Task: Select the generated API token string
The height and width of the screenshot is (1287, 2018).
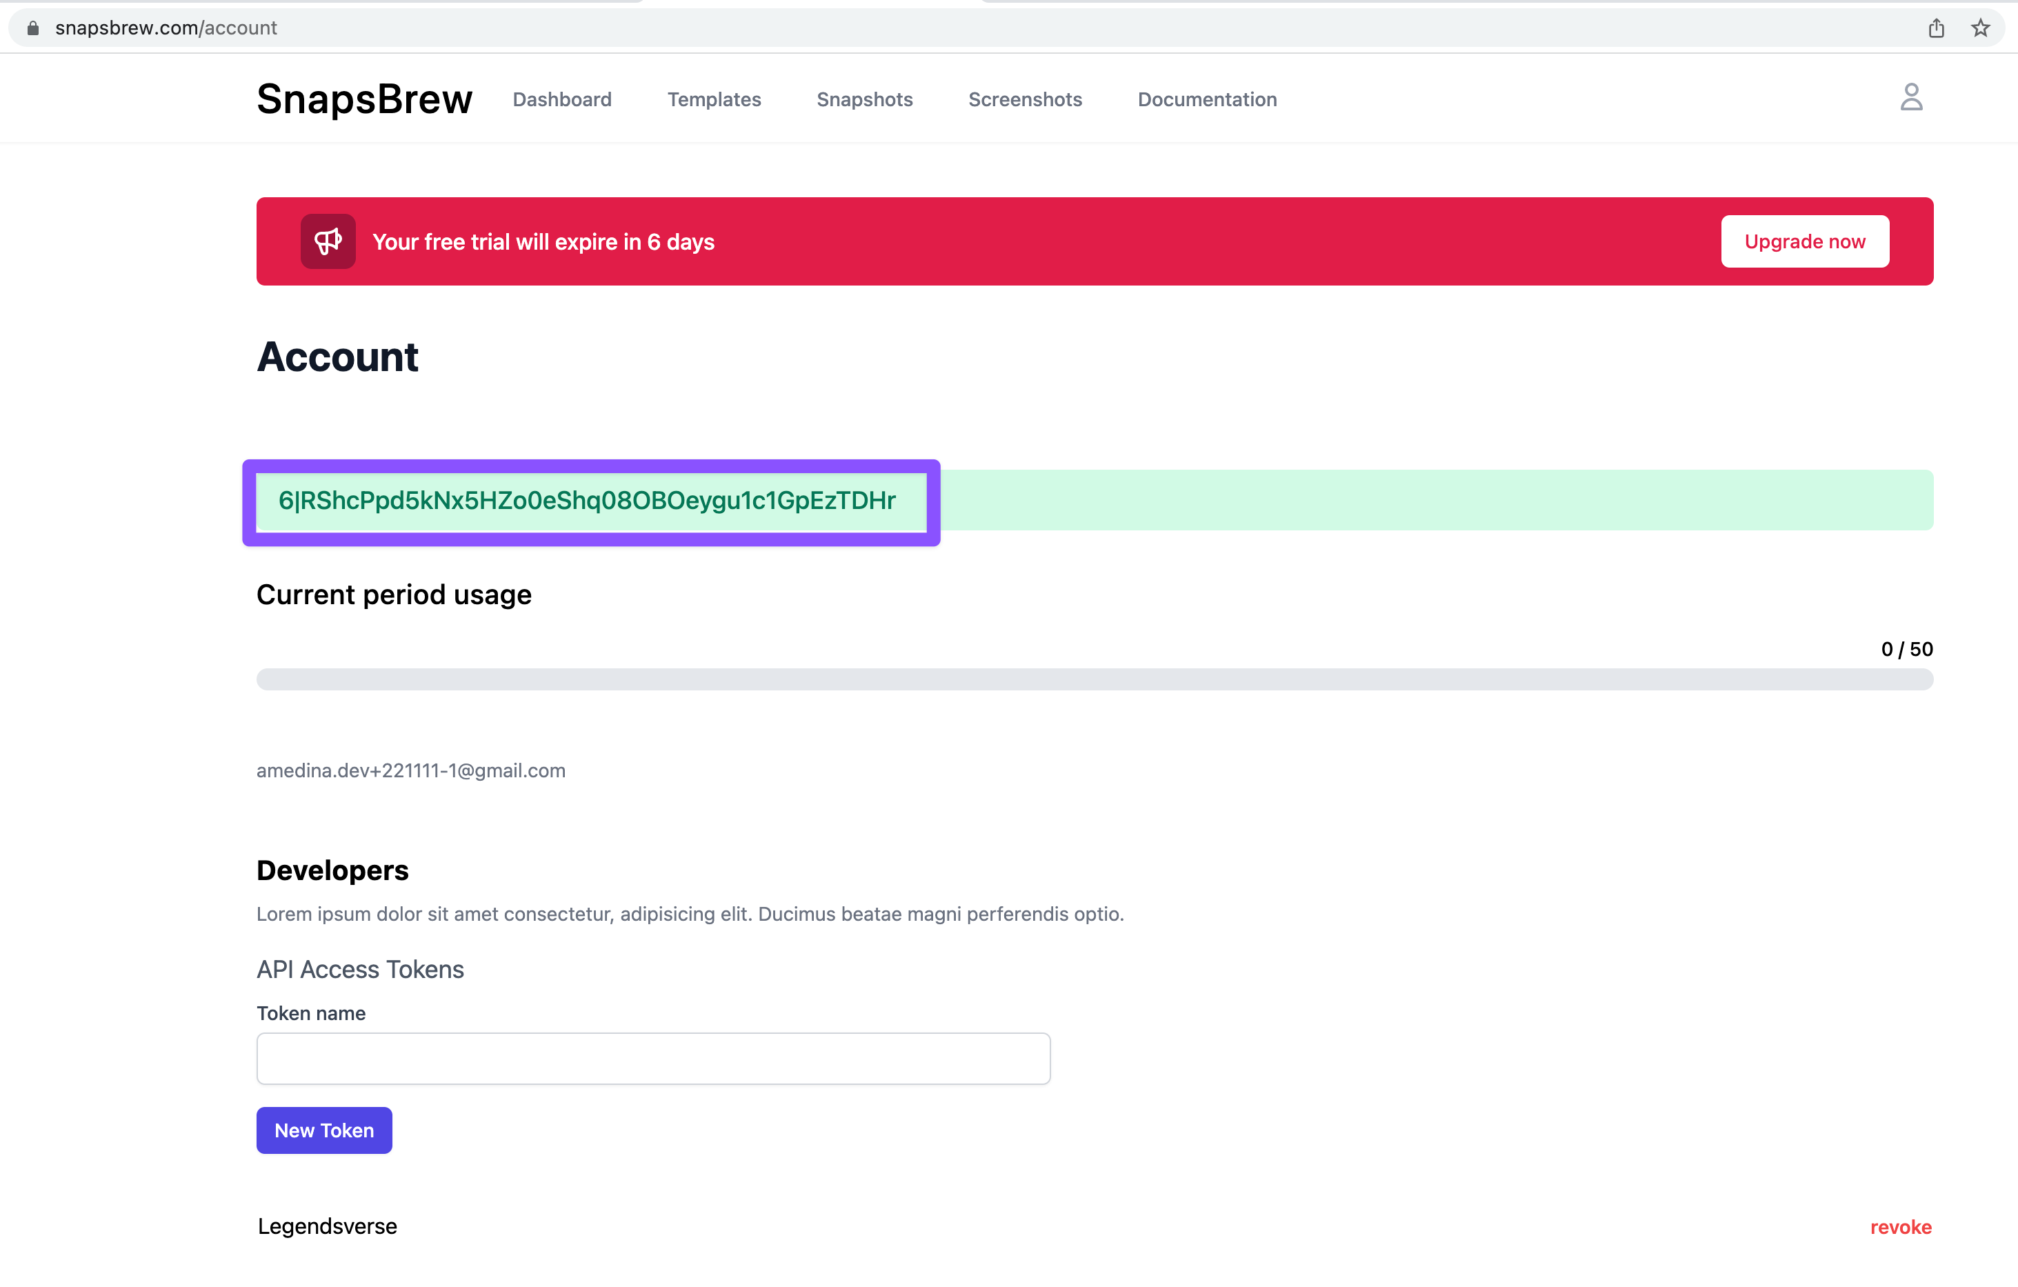Action: point(588,500)
